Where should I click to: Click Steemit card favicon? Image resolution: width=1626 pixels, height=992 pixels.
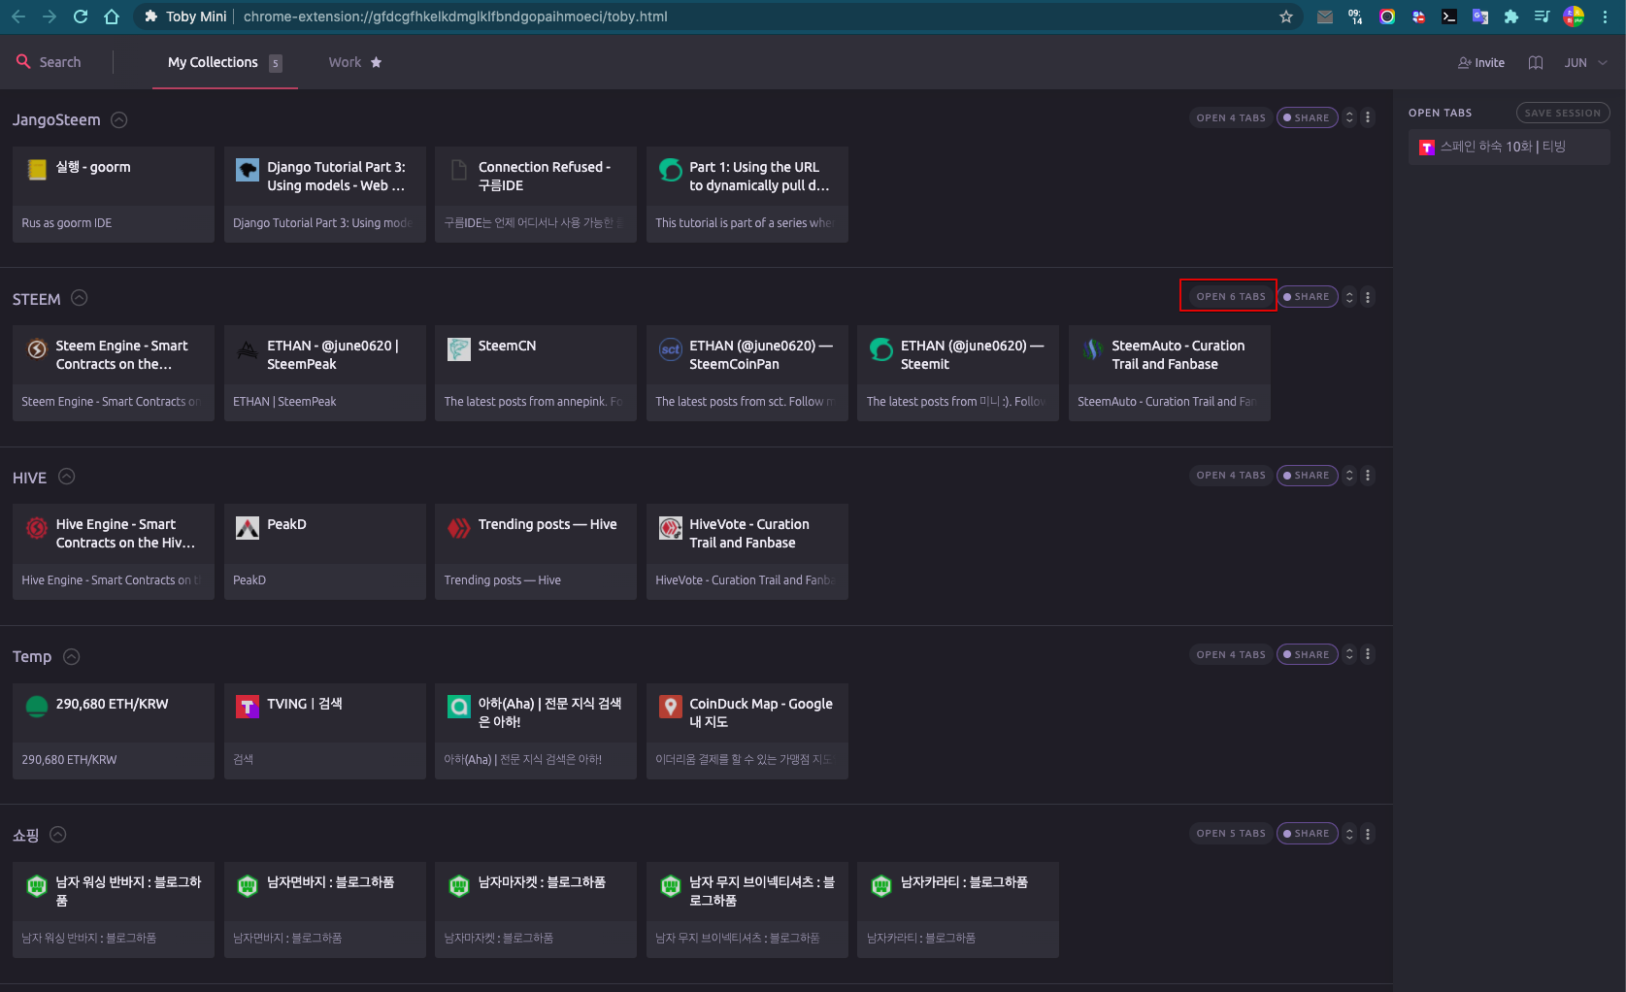coord(881,349)
